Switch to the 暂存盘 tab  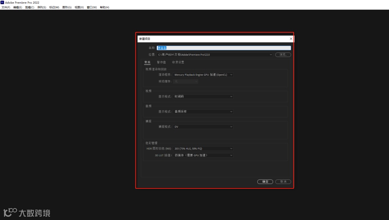pos(161,62)
